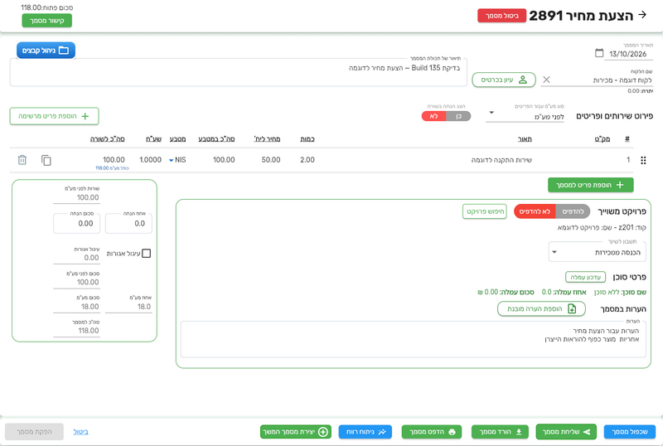Duplicate line item with the copy icon

click(46, 160)
